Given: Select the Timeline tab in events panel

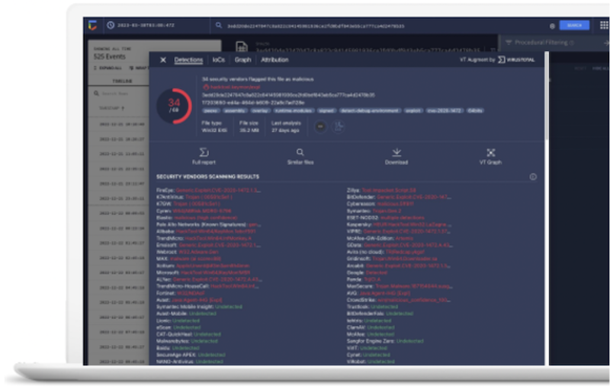Looking at the screenshot, I should [122, 81].
